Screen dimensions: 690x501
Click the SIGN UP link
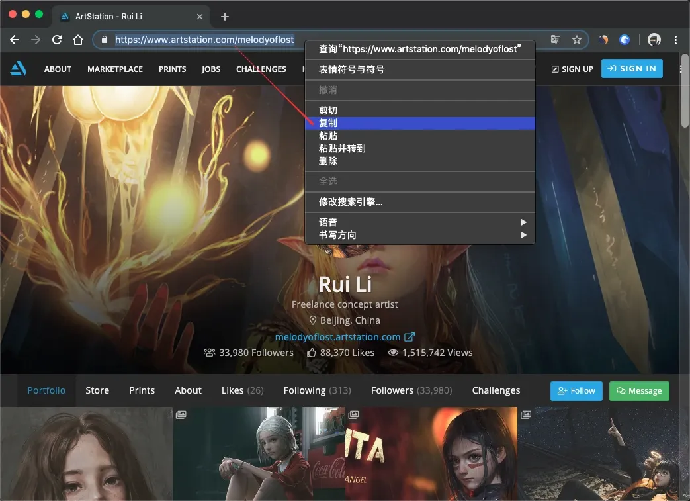[x=572, y=69]
